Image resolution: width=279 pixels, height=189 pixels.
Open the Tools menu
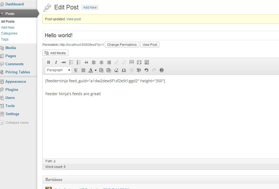19,106
